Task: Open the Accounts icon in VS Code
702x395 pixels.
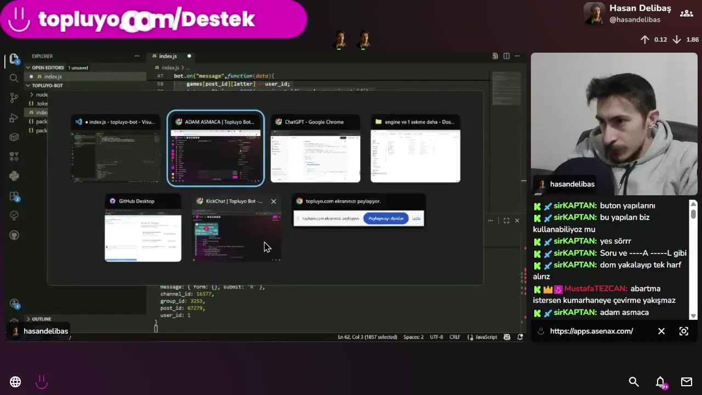Action: click(x=14, y=303)
